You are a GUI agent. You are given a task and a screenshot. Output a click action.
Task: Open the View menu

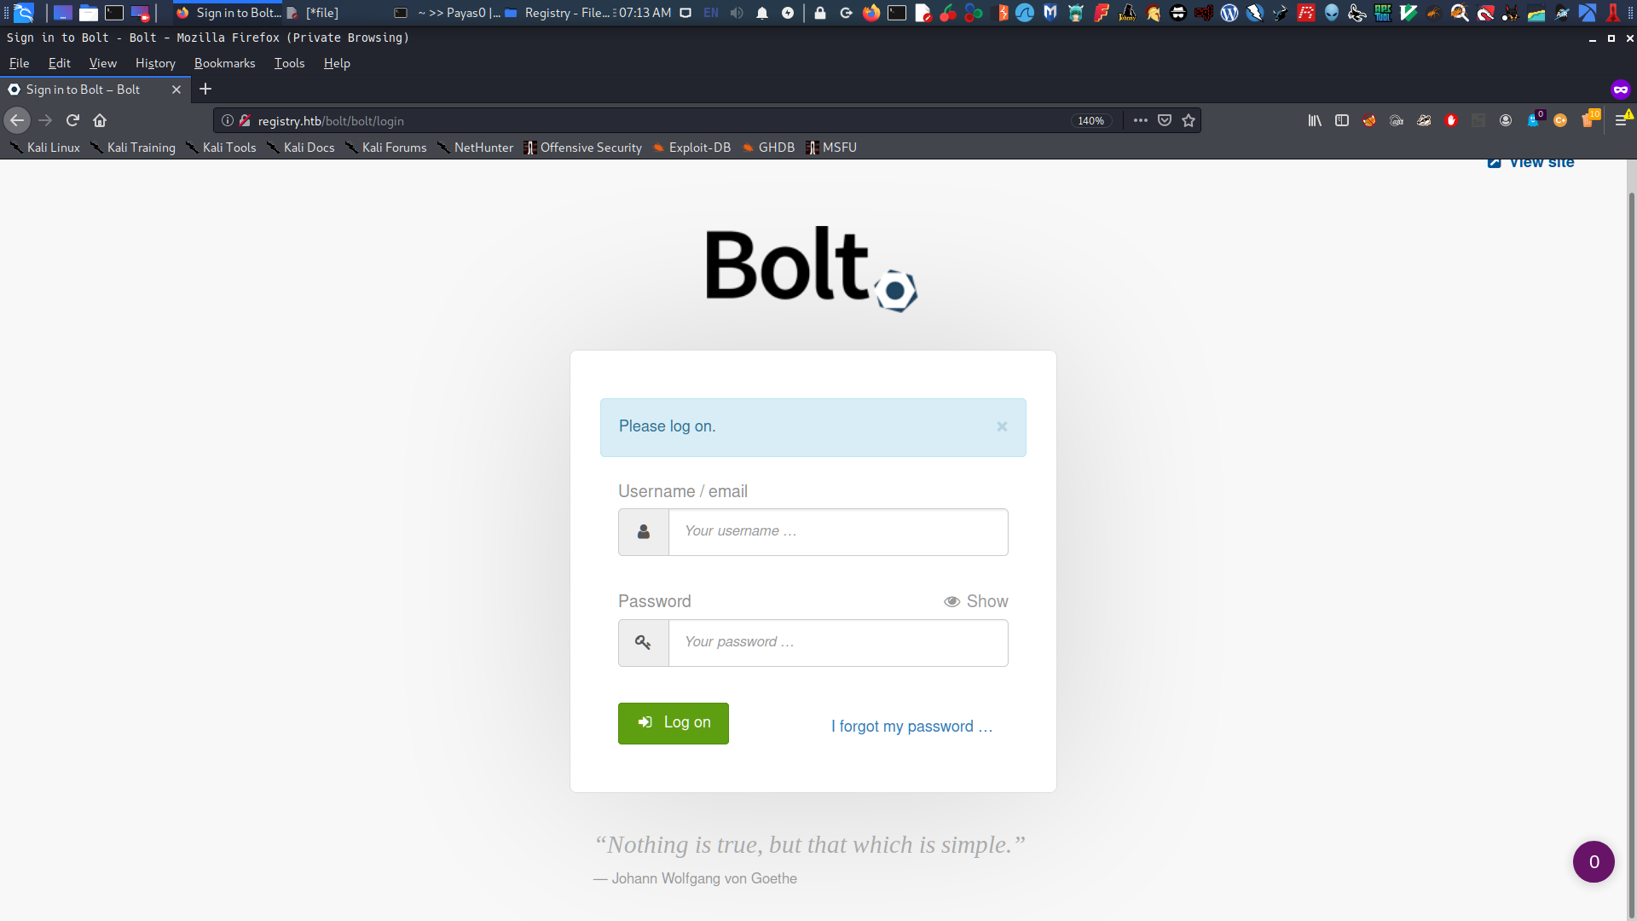pyautogui.click(x=102, y=63)
